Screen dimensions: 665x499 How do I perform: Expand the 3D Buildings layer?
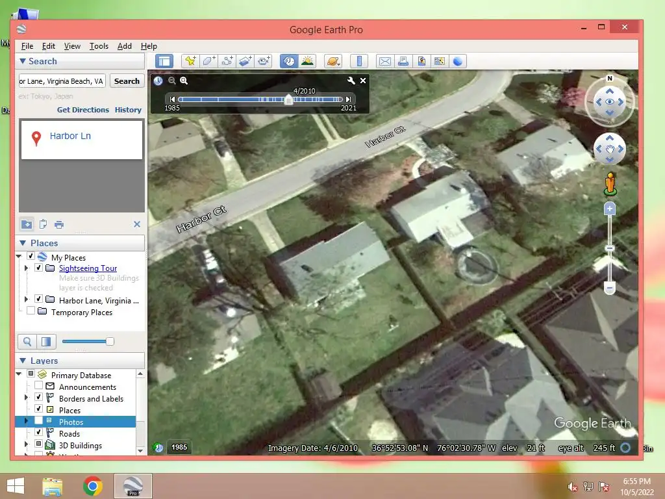(x=26, y=444)
